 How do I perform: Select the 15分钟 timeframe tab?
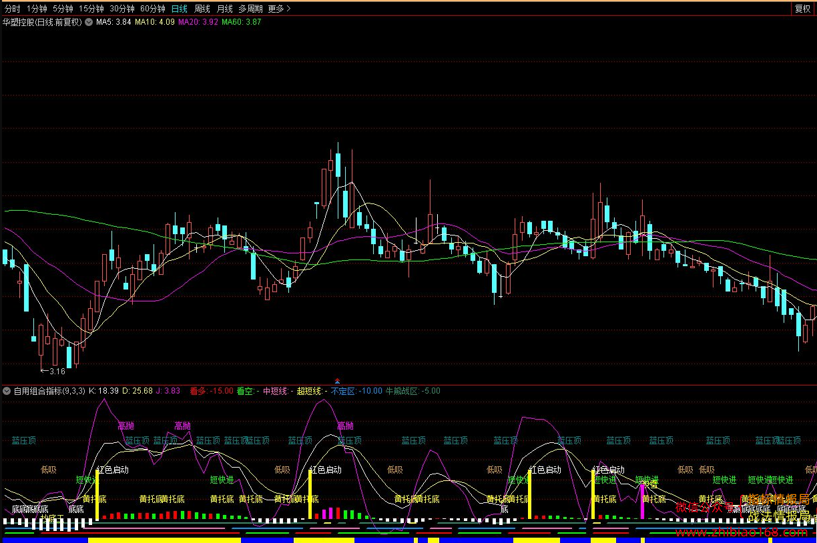(91, 9)
